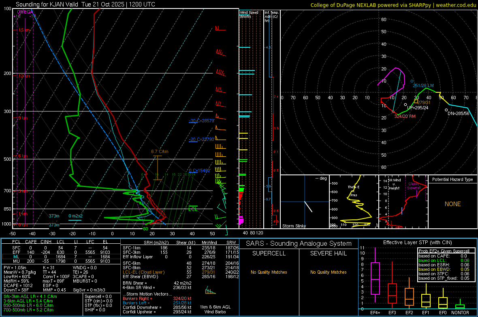Click the 'MMP = 0.45' value
Image resolution: width=478 pixels, height=317 pixels.
point(55,290)
